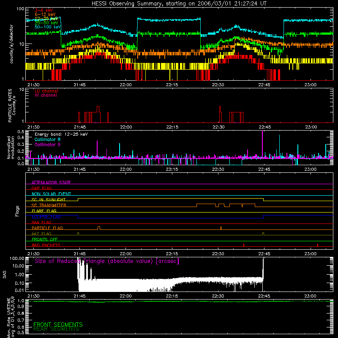Viewport: 338px width, 338px height.
Task: Click the SC_TRANSMITTER flag label
Action: (x=49, y=205)
